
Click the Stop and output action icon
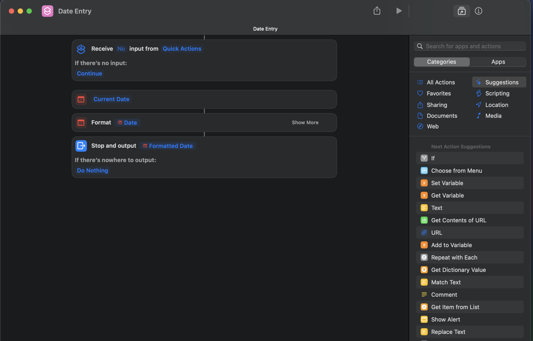[x=81, y=146]
